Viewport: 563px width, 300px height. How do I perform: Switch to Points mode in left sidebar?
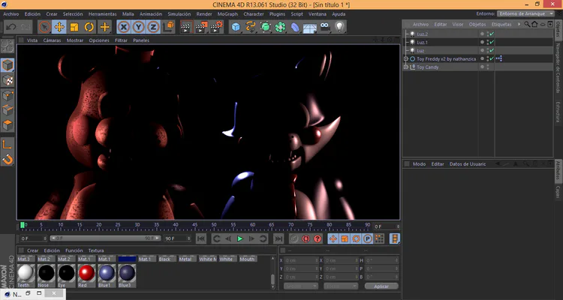point(8,95)
